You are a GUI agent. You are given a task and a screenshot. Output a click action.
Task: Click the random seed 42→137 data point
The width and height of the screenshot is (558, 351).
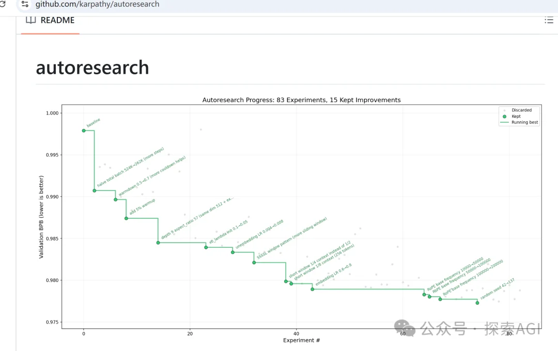pyautogui.click(x=477, y=303)
